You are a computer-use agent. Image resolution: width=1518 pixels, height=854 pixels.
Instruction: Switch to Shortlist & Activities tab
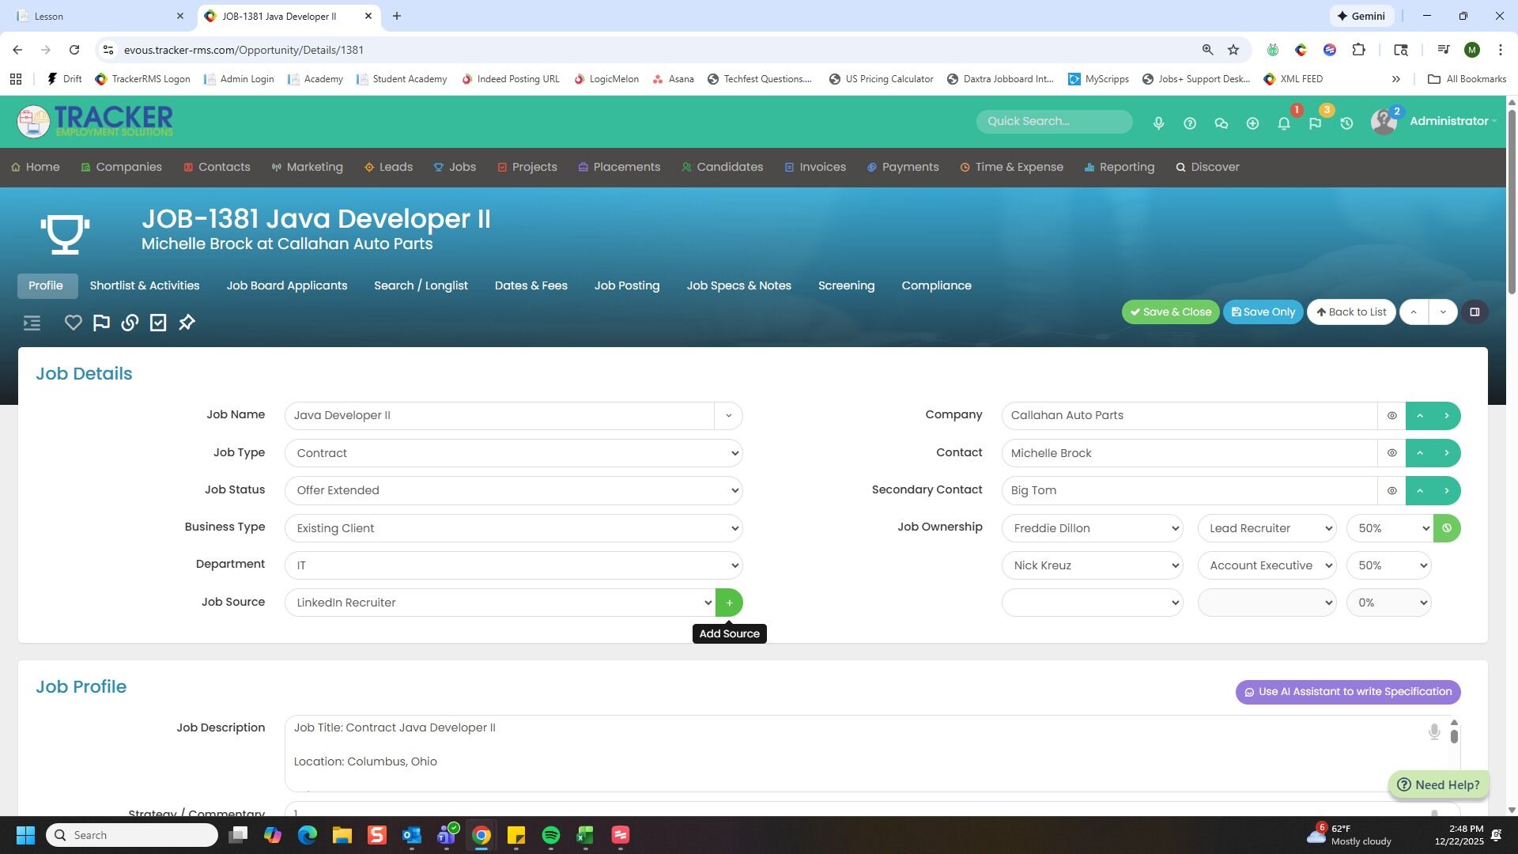[145, 285]
